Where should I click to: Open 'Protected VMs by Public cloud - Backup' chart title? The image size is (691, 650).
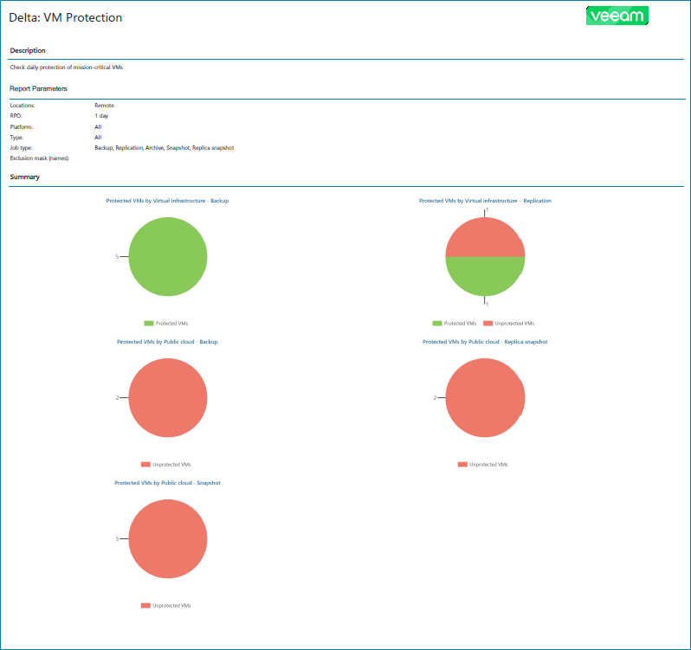point(167,342)
